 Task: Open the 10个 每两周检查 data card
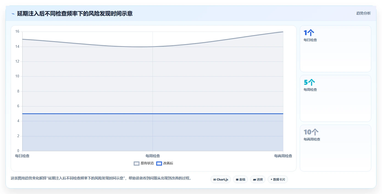(336, 148)
